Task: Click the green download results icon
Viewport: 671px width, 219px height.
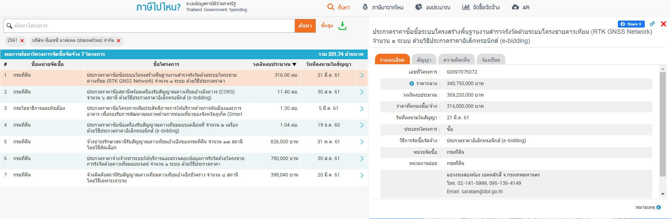Action: point(342,26)
